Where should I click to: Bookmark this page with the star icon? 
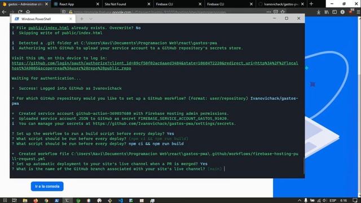(283, 12)
